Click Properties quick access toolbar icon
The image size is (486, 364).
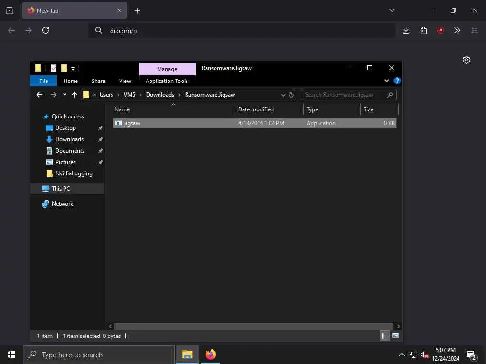click(54, 68)
